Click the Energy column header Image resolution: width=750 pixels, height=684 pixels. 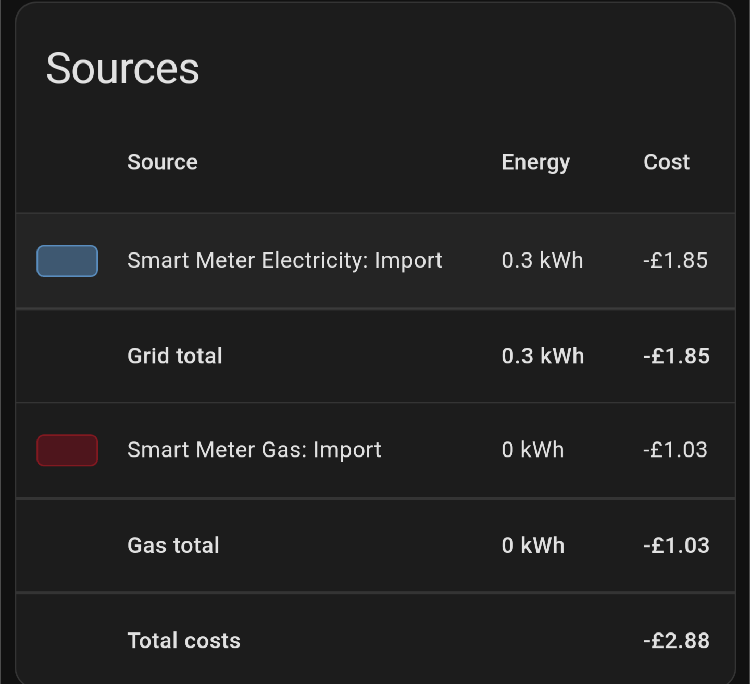tap(535, 162)
